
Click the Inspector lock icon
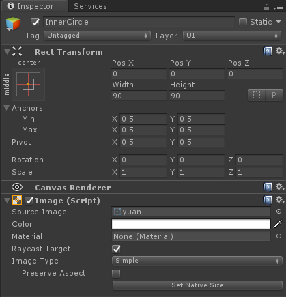[x=266, y=8]
